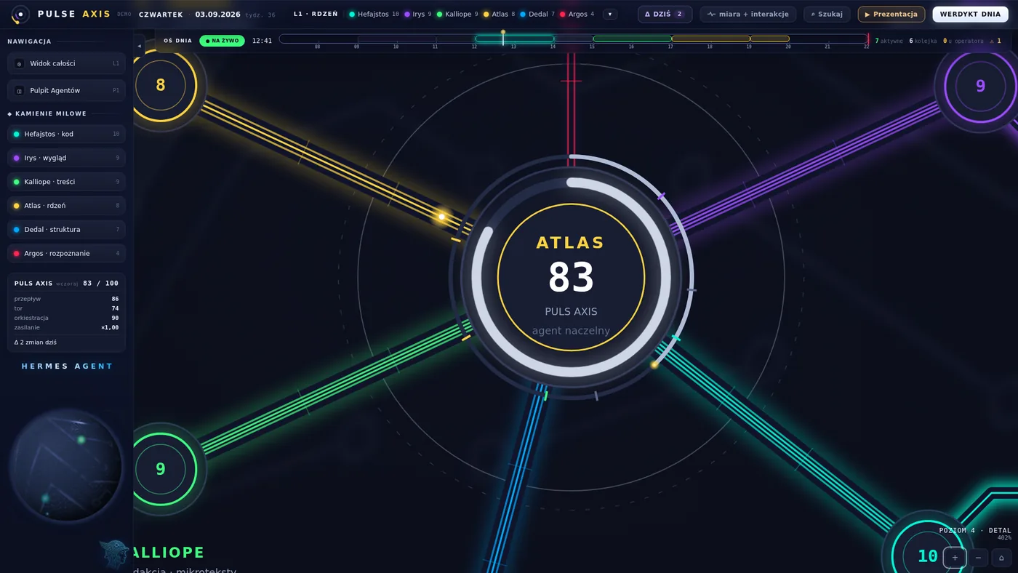Viewport: 1018px width, 573px height.
Task: Toggle Dedal agent chip in top bar
Action: tap(537, 14)
